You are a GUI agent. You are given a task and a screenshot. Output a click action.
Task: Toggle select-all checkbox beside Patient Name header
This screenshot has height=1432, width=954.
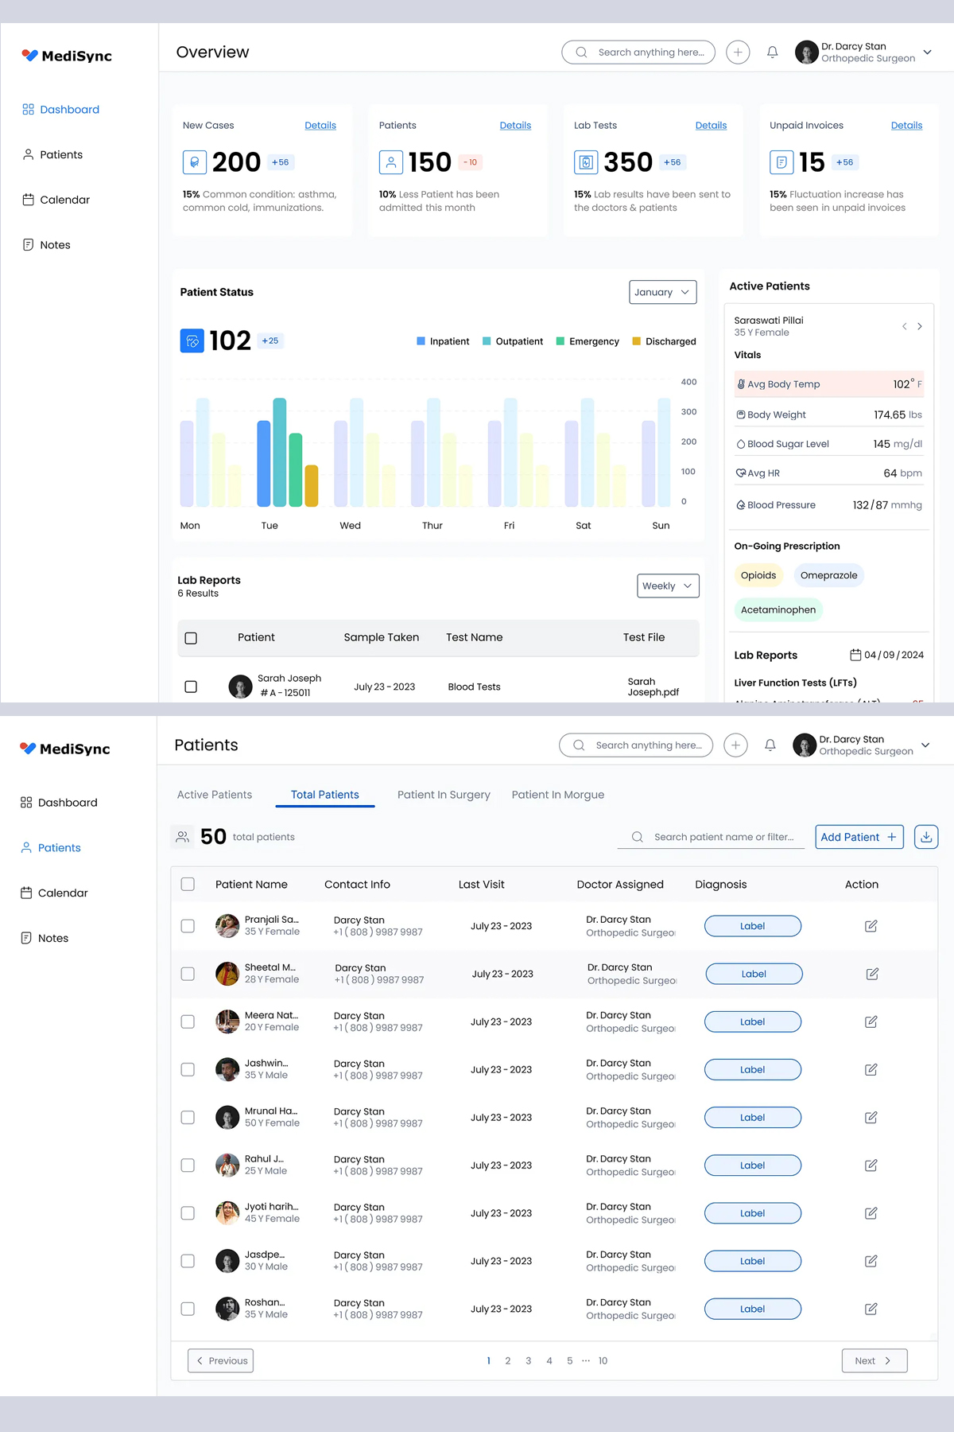click(x=188, y=884)
